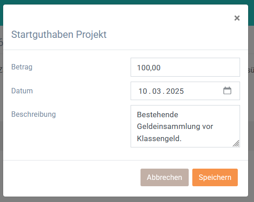Focus the Betrag amount field
The height and width of the screenshot is (202, 254).
click(x=185, y=67)
